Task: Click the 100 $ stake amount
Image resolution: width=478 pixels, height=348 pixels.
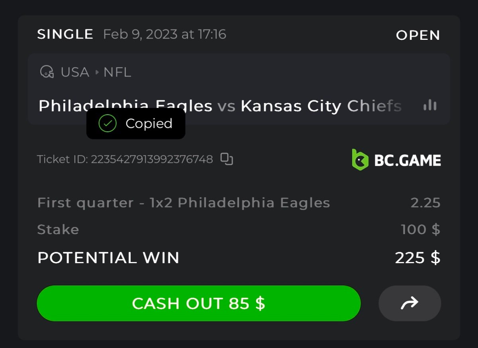Action: tap(421, 230)
